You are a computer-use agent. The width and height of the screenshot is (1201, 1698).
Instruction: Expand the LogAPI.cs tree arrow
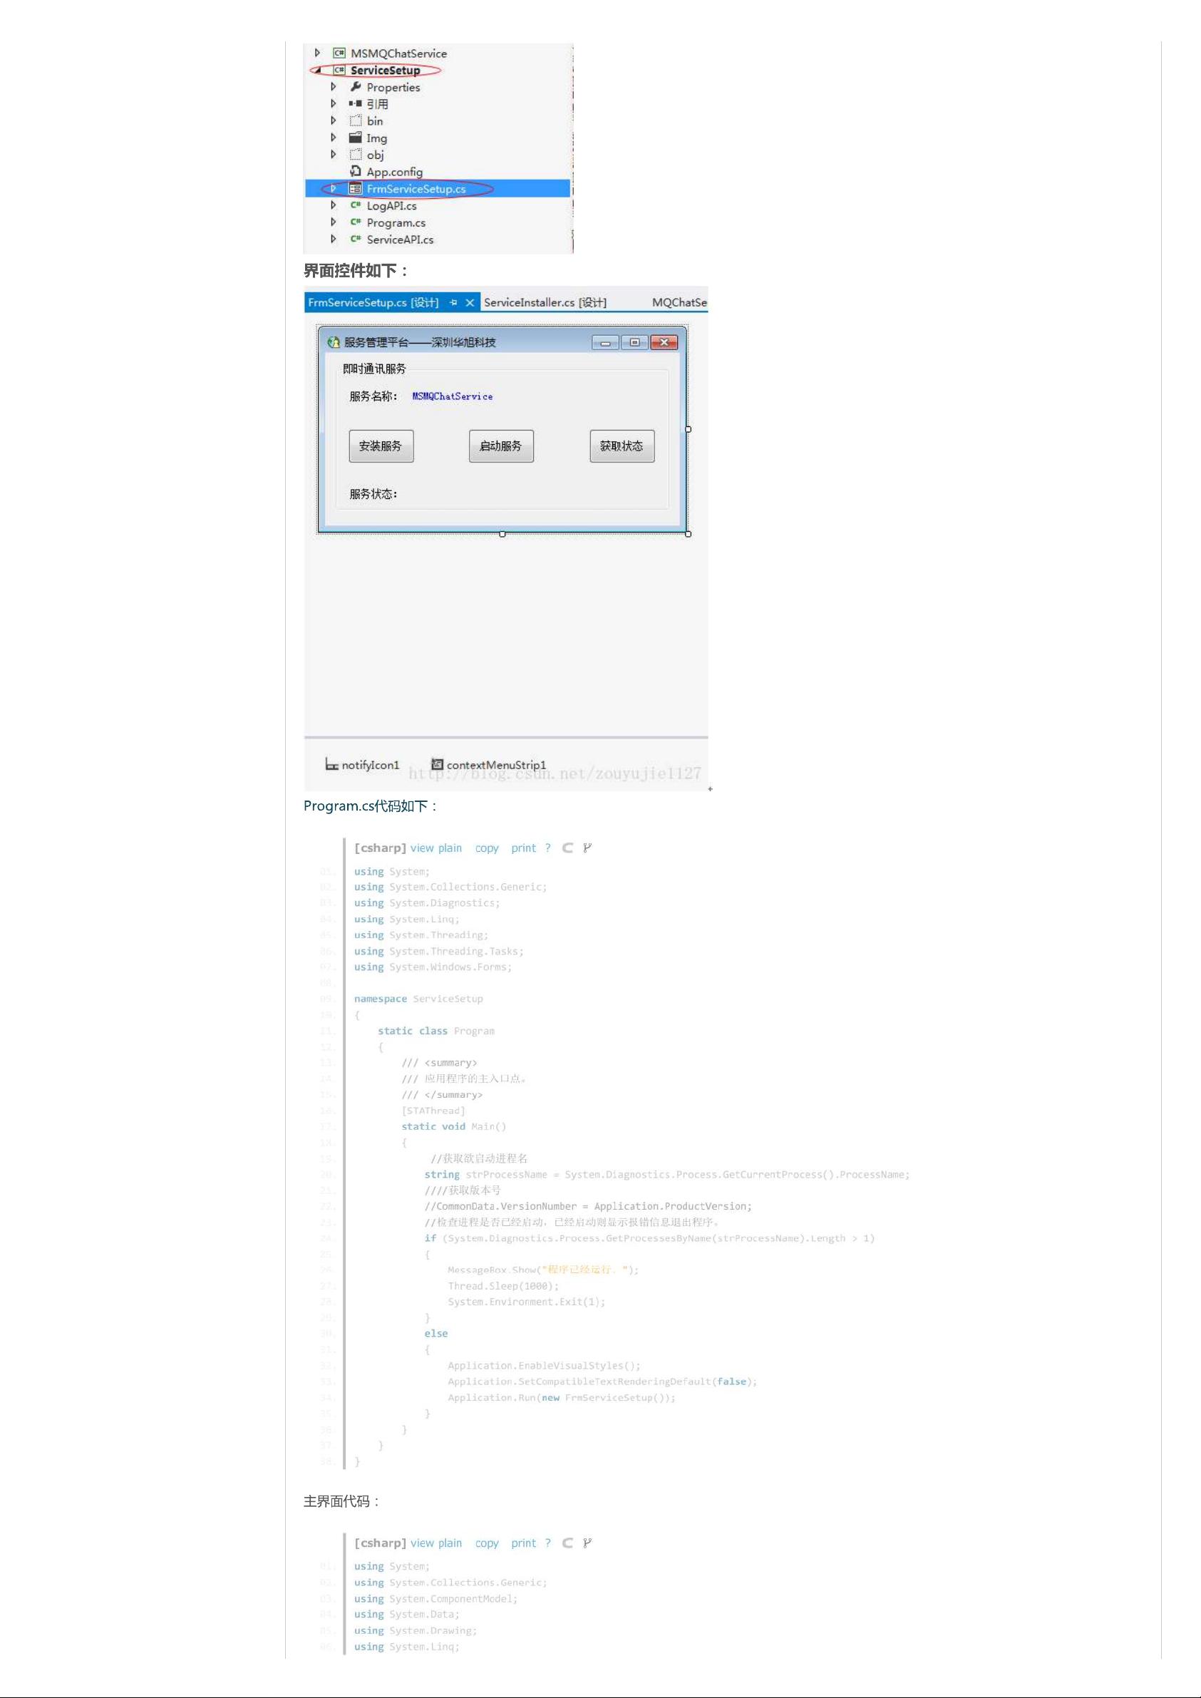point(334,205)
